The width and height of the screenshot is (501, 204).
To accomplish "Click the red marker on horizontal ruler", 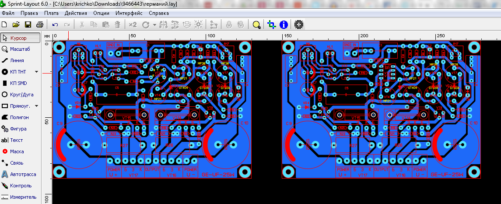I will click(68, 36).
